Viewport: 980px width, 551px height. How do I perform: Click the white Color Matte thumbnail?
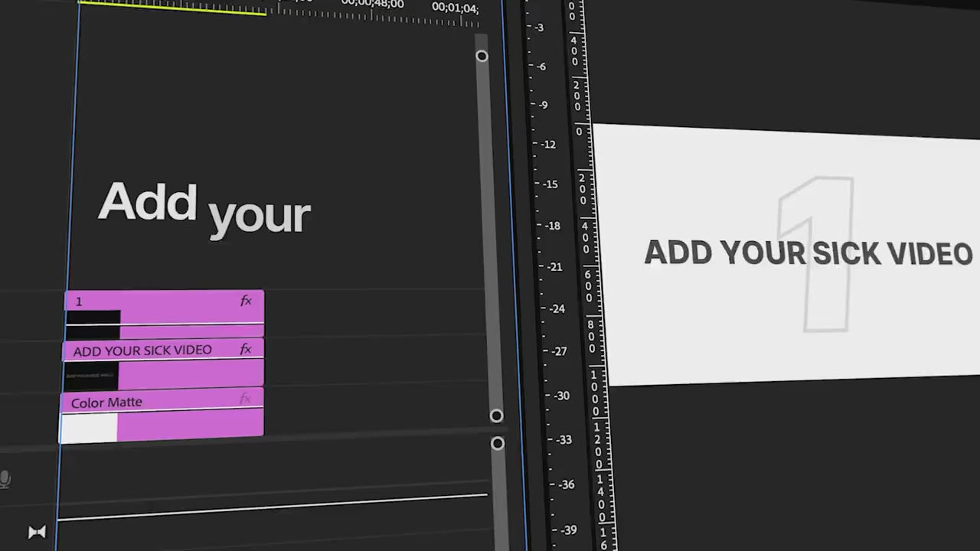coord(89,429)
